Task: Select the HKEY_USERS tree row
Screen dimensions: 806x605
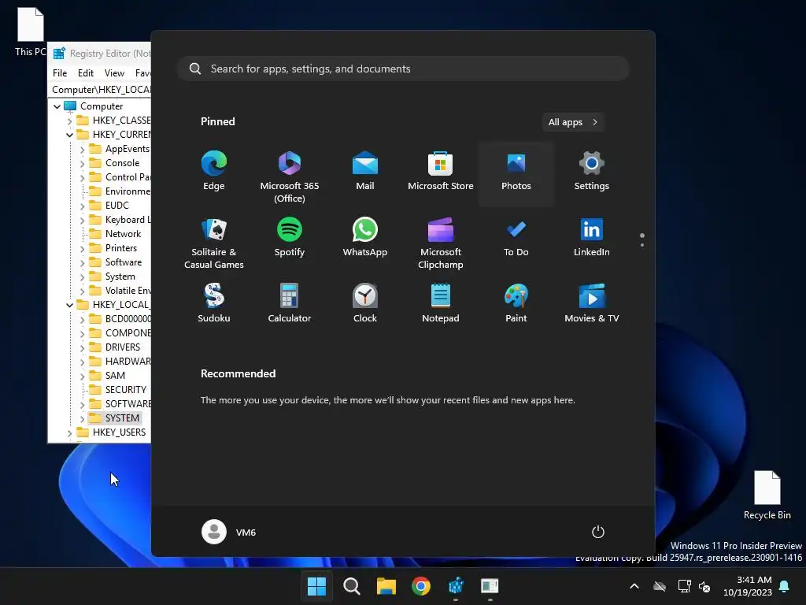Action: coord(119,432)
